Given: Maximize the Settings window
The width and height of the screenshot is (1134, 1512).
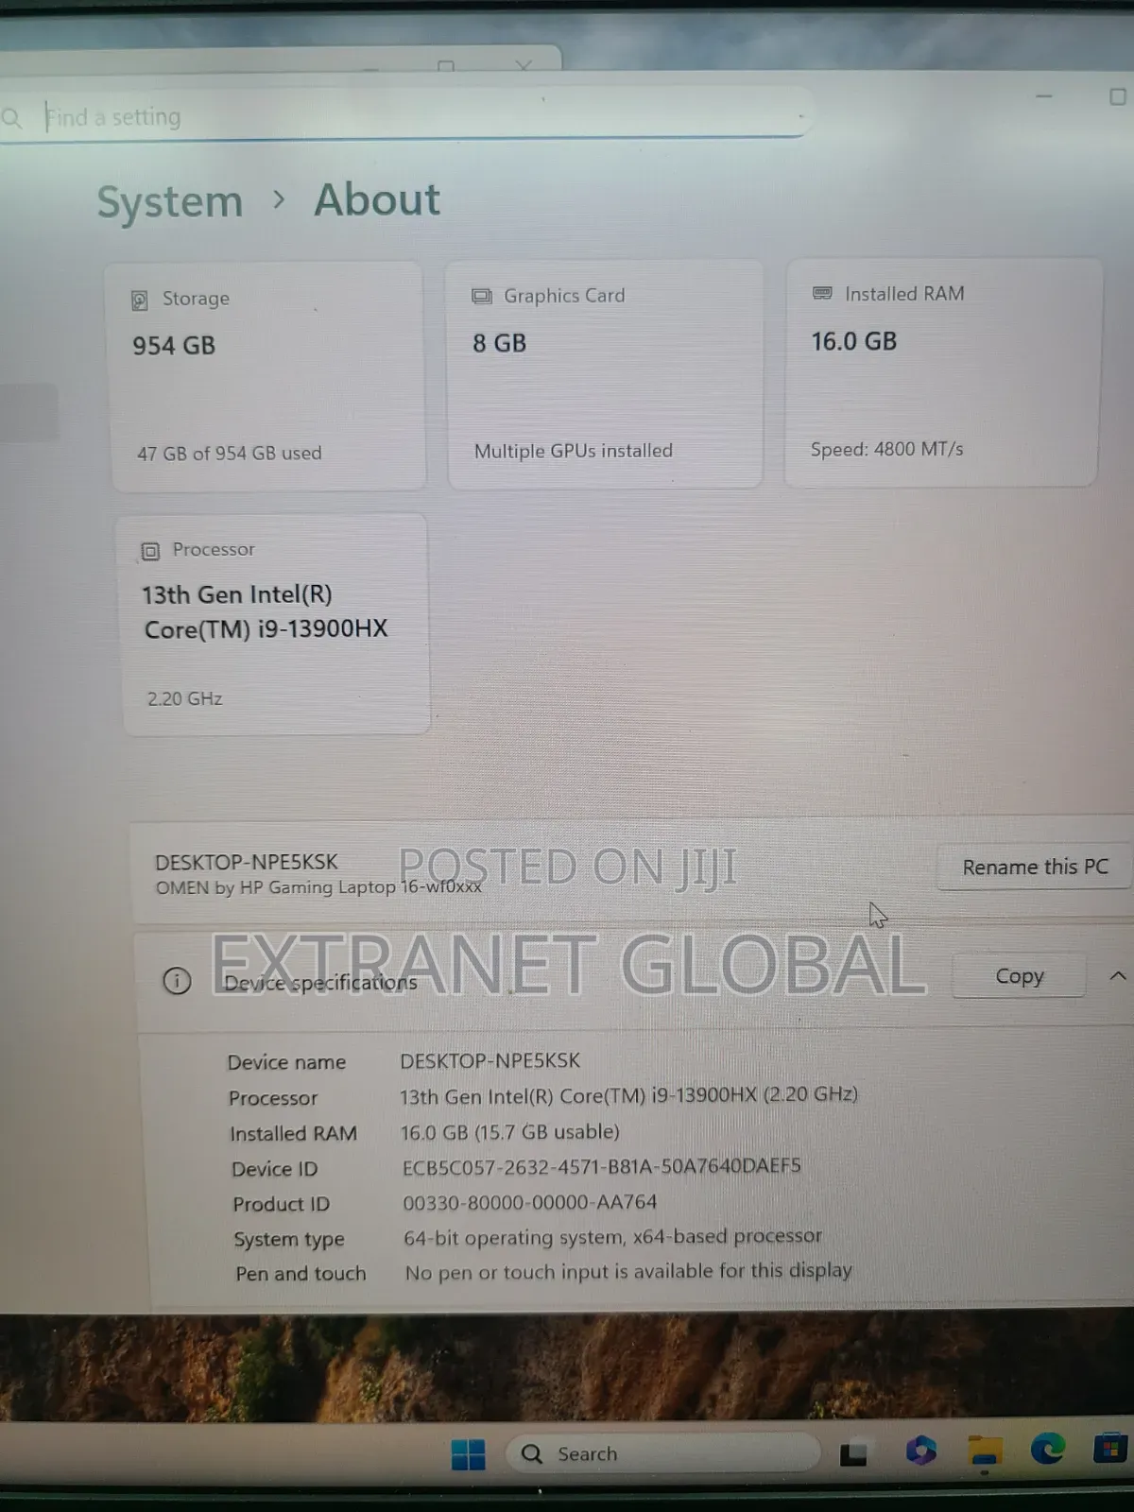Looking at the screenshot, I should [1118, 96].
